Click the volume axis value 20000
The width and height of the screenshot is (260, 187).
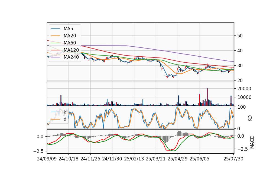tap(244, 89)
